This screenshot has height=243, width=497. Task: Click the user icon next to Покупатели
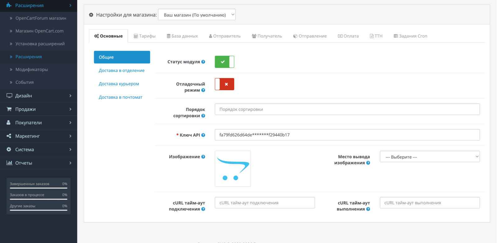[8, 122]
